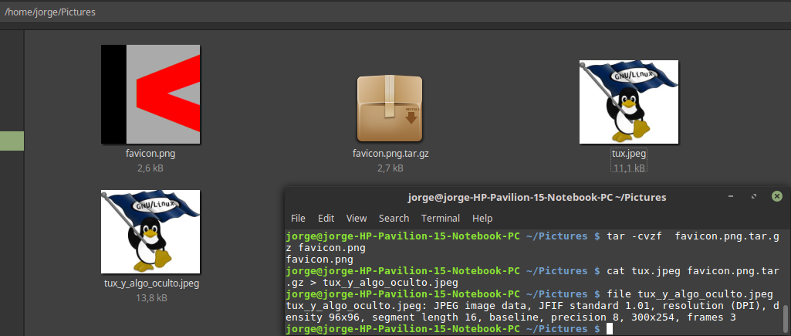This screenshot has height=336, width=791.
Task: Click the 2,7 kB size label
Action: [390, 168]
